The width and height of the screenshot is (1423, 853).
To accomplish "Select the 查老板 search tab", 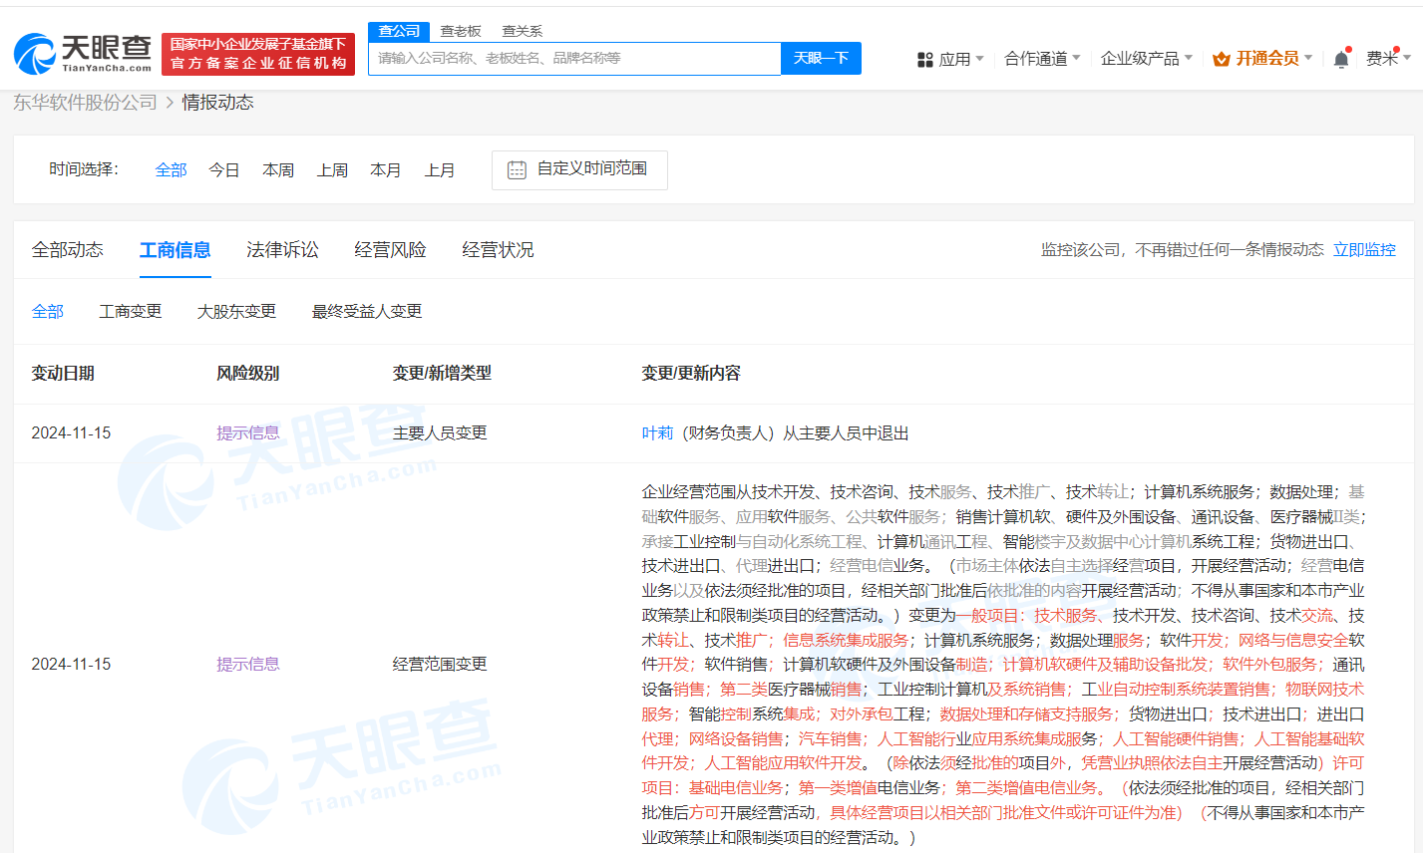I will [x=461, y=31].
